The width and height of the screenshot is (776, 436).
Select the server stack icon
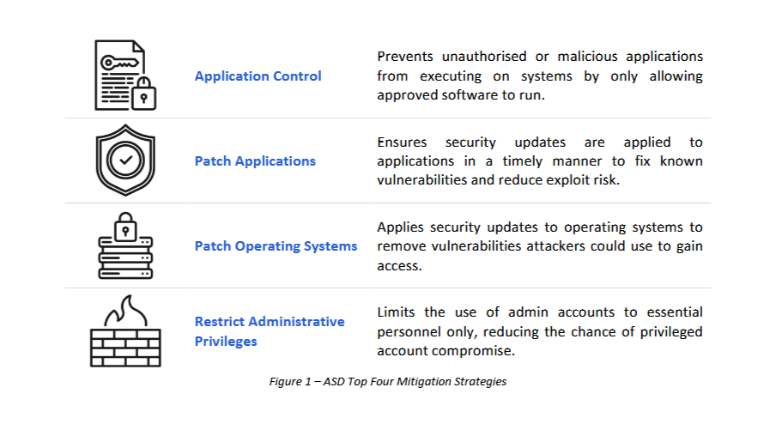(x=126, y=248)
